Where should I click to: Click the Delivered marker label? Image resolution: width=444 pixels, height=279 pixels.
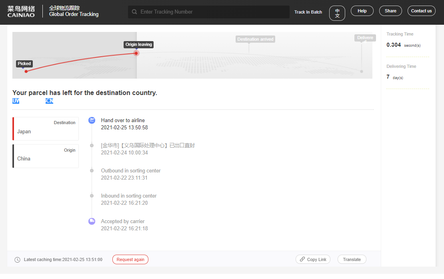click(365, 38)
